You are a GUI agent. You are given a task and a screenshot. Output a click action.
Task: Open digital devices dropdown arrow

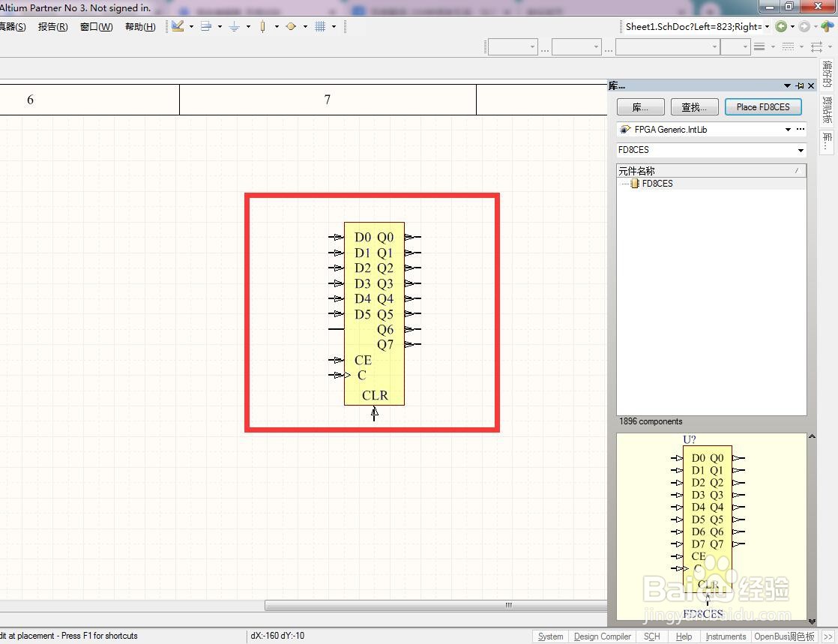pos(277,26)
